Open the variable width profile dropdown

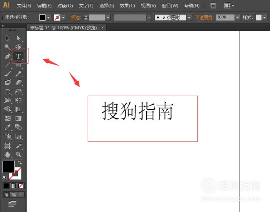click(149, 18)
